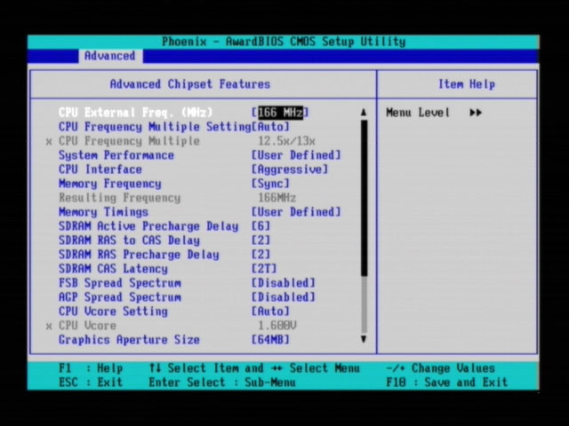Click the F1 : Help hint
This screenshot has height=426, width=569.
[91, 368]
